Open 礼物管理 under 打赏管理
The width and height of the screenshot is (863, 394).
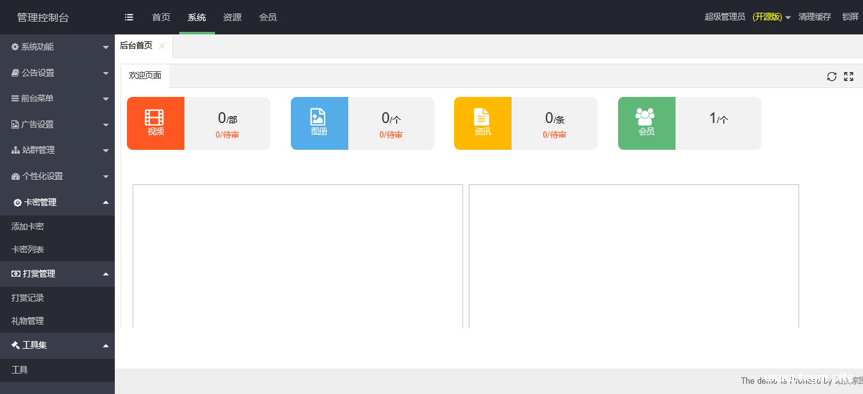[x=27, y=321]
